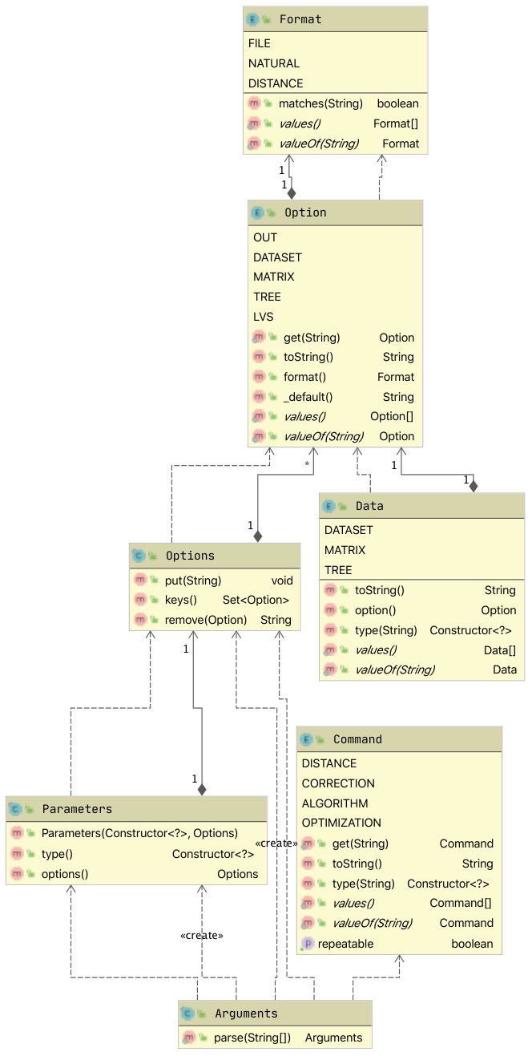Click the enum icon in the Data header

[x=328, y=506]
